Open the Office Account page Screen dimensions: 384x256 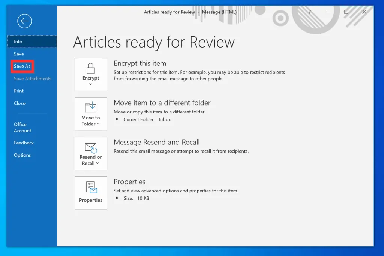pos(22,127)
